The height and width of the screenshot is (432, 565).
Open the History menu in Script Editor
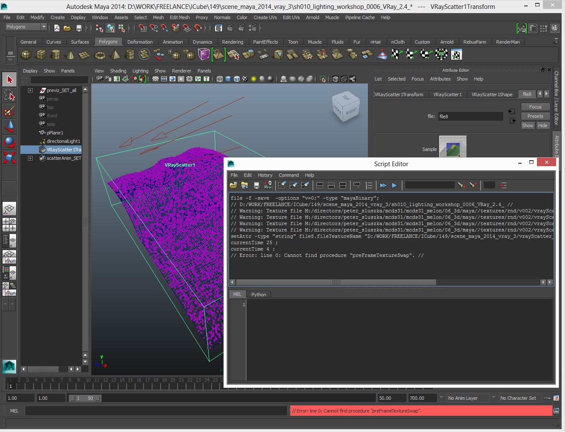(265, 175)
